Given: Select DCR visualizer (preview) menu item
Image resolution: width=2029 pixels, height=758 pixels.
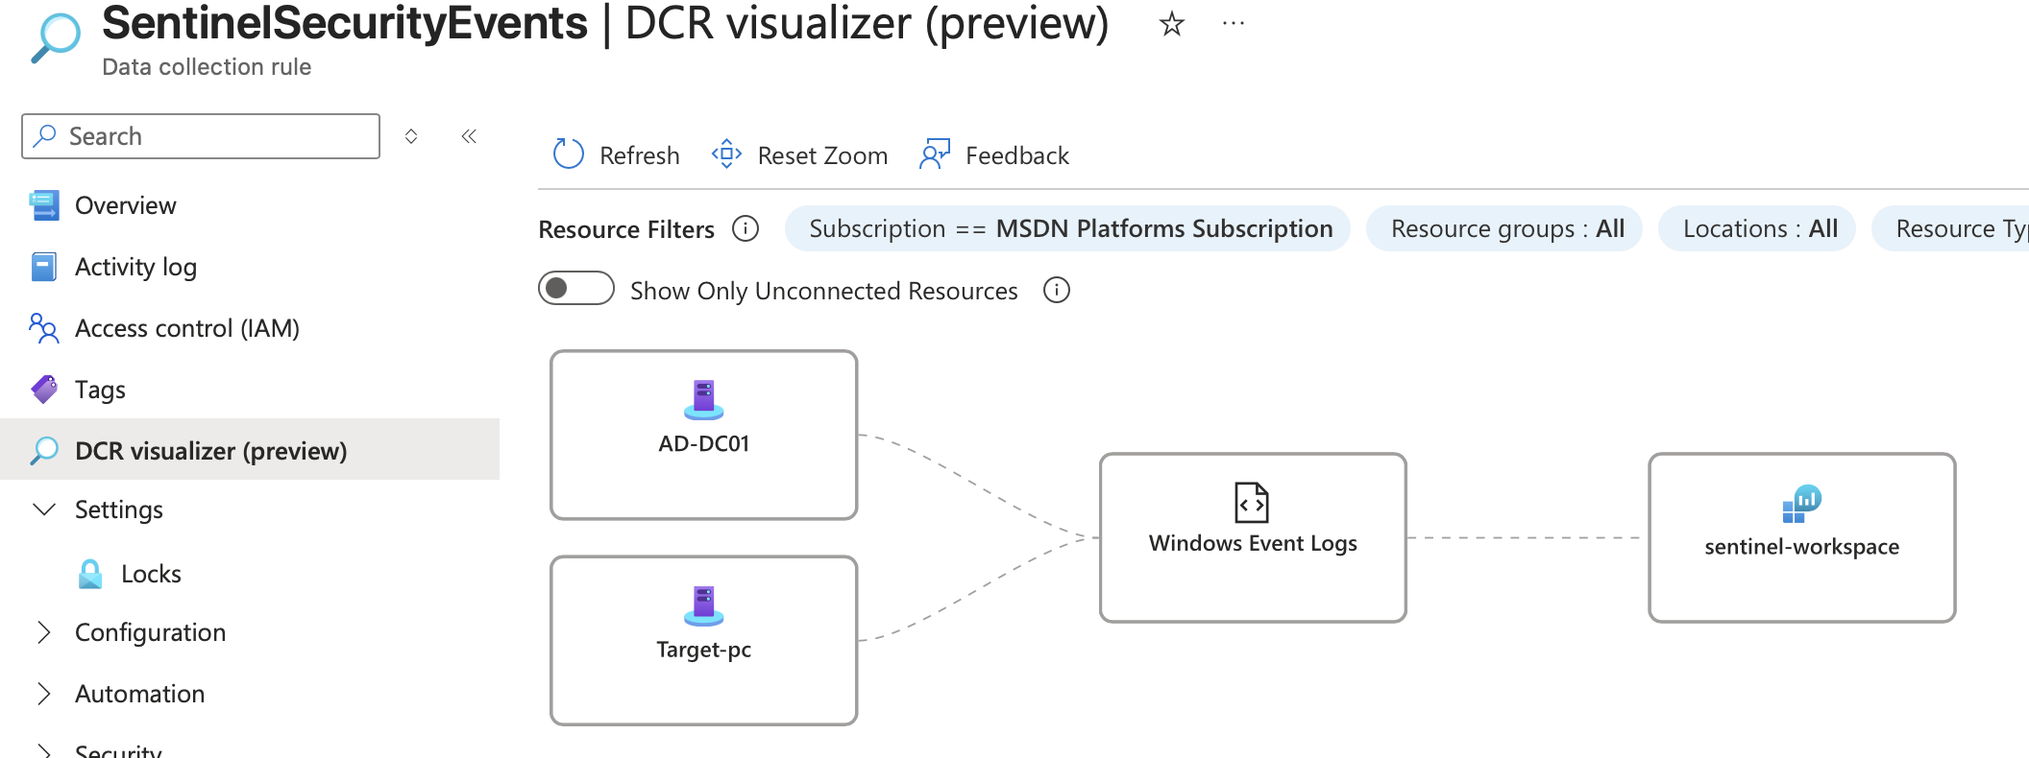Looking at the screenshot, I should tap(250, 449).
